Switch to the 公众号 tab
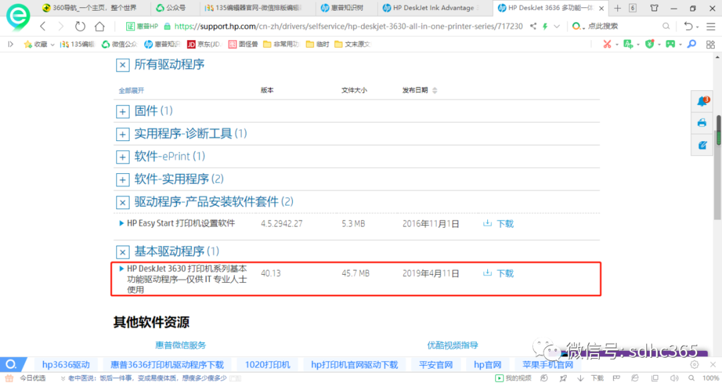722x383 pixels. click(175, 8)
